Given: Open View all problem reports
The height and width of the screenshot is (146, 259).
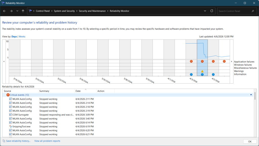Looking at the screenshot, I should pyautogui.click(x=47, y=141).
